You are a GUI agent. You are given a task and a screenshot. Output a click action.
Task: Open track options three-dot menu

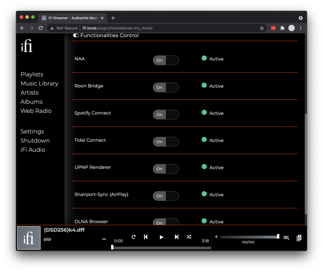[x=104, y=239]
